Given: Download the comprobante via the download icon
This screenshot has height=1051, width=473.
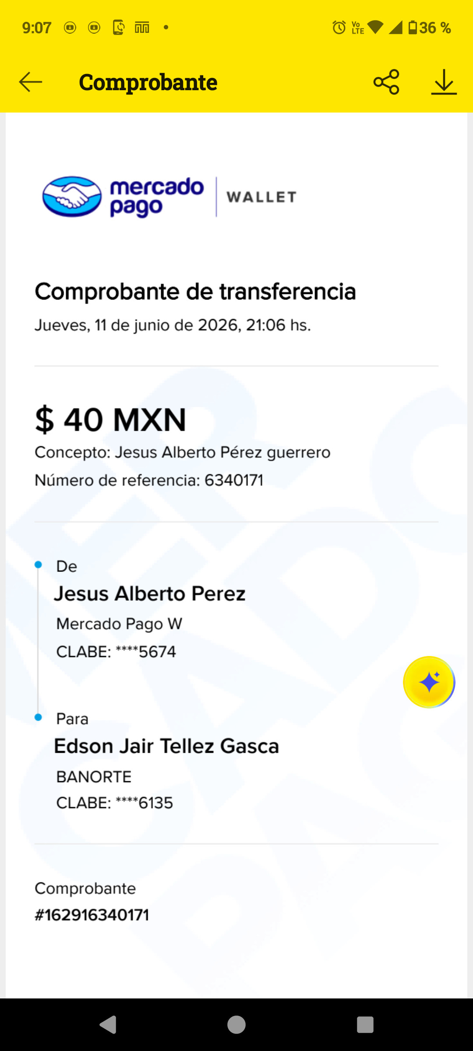Looking at the screenshot, I should 444,82.
